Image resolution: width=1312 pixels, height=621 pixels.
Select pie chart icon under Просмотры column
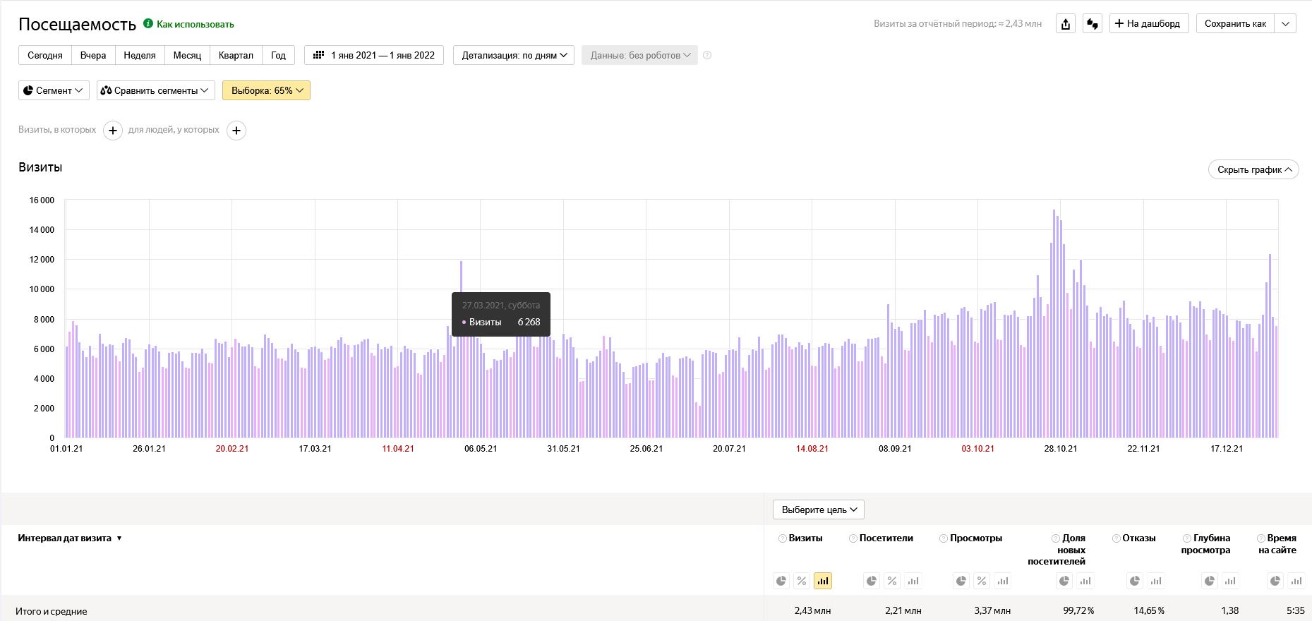pyautogui.click(x=961, y=581)
